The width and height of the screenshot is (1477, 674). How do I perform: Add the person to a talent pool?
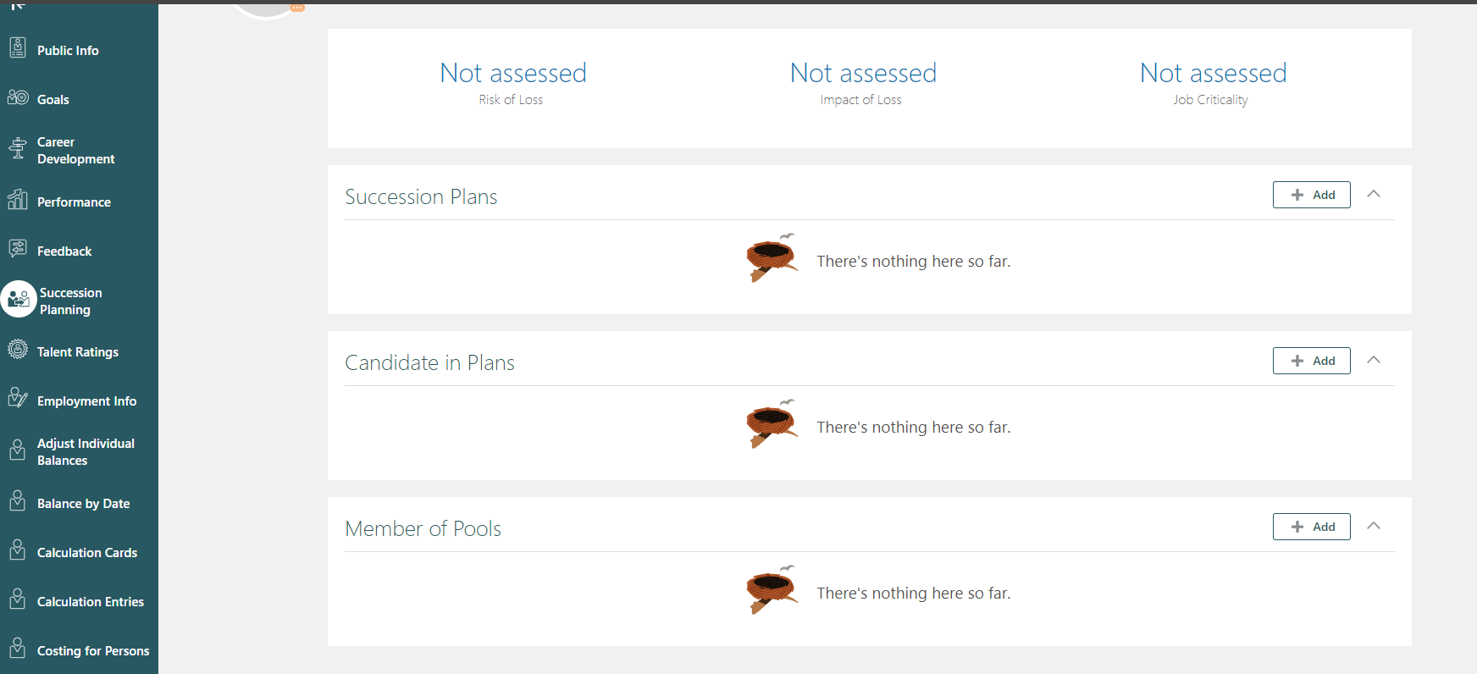[x=1311, y=526]
